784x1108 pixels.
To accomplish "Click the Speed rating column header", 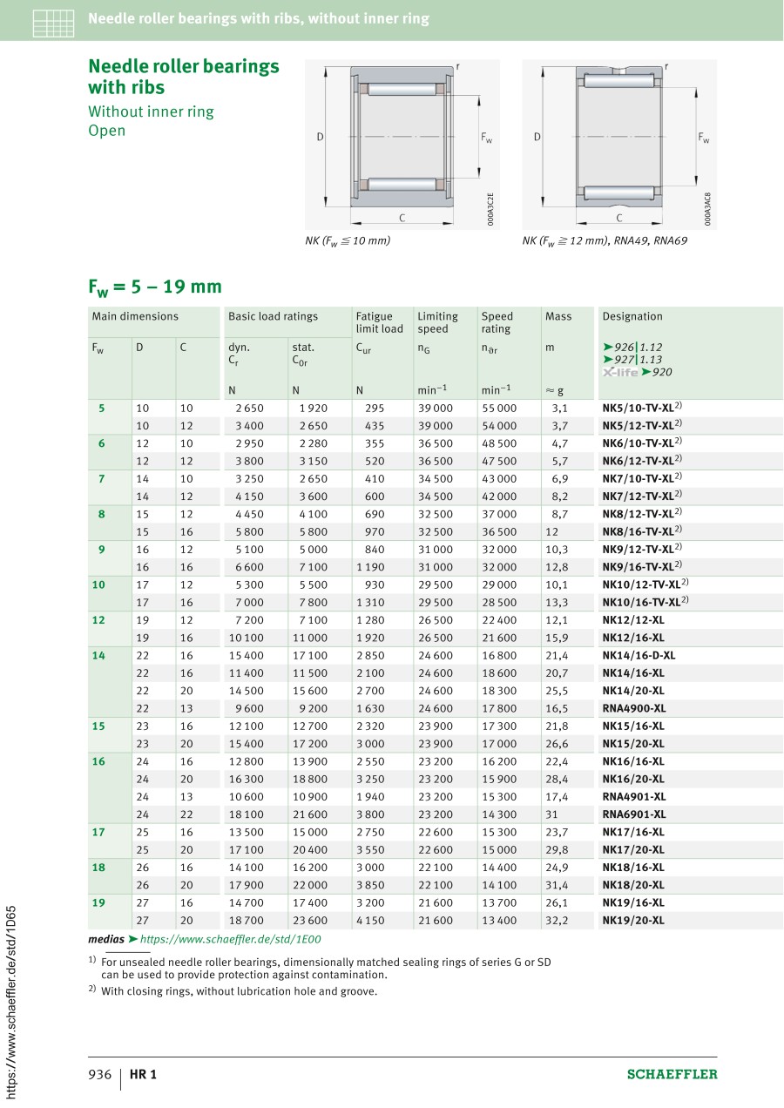I will (x=497, y=322).
